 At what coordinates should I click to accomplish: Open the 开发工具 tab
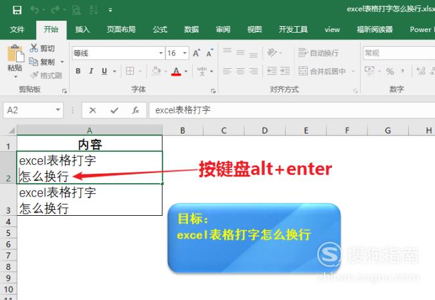coord(293,29)
